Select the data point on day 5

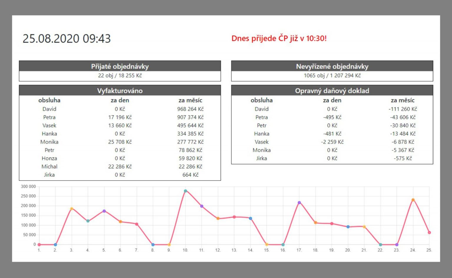click(104, 211)
